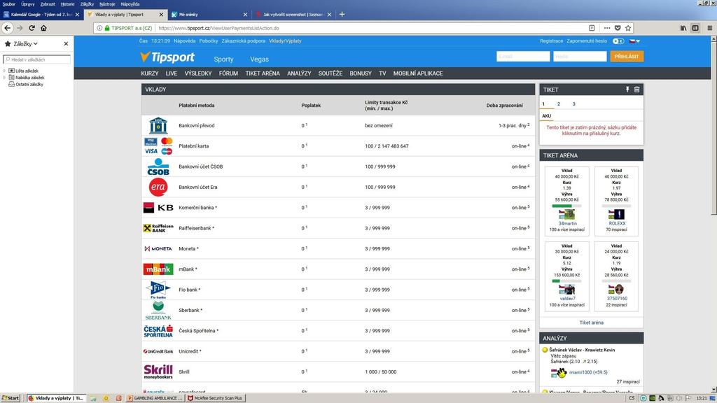The height and width of the screenshot is (403, 717).
Task: Open MOBILNÍ APLIKACE in the navigation bar
Action: pyautogui.click(x=418, y=73)
